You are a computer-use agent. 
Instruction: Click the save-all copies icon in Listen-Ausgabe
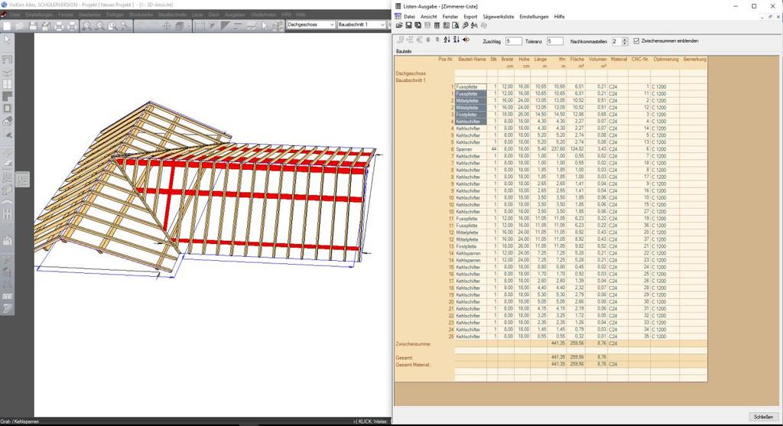click(x=418, y=25)
